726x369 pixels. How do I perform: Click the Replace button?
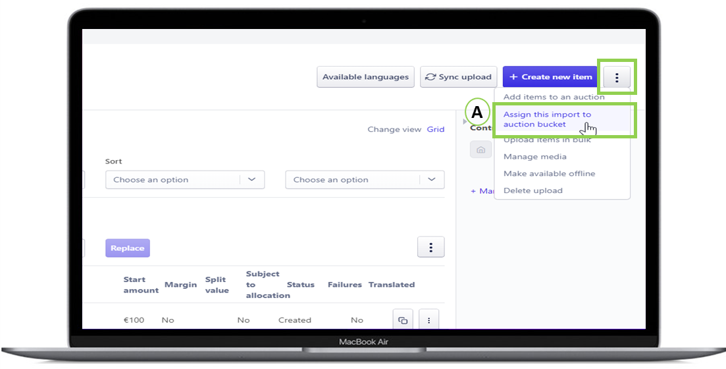coord(127,248)
